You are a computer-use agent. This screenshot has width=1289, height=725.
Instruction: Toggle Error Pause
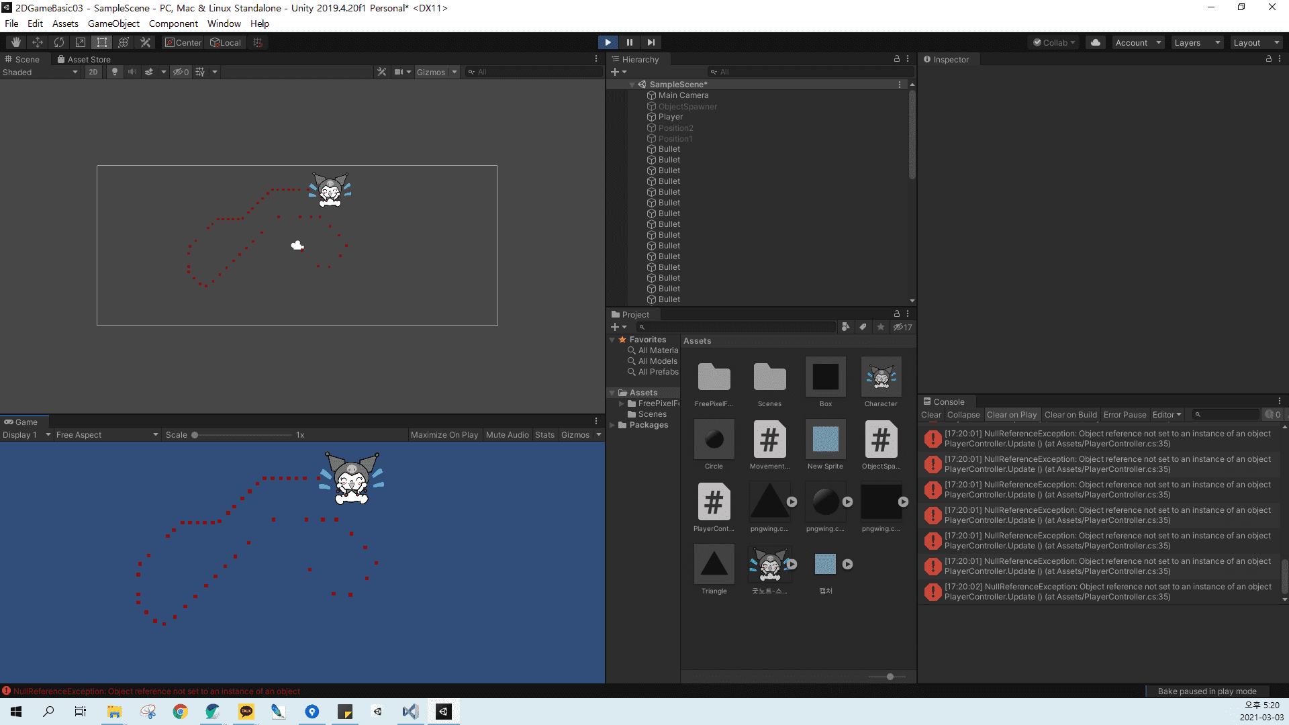click(1125, 414)
